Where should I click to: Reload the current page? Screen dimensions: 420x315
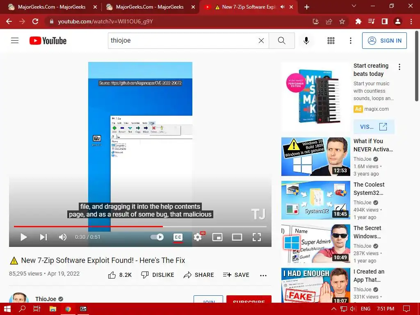(35, 21)
